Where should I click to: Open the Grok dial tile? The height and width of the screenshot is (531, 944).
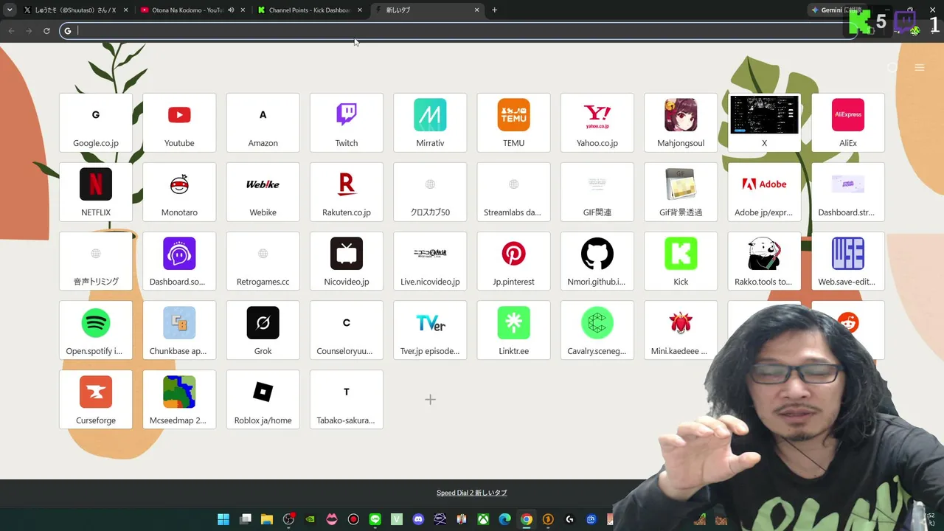pos(263,330)
